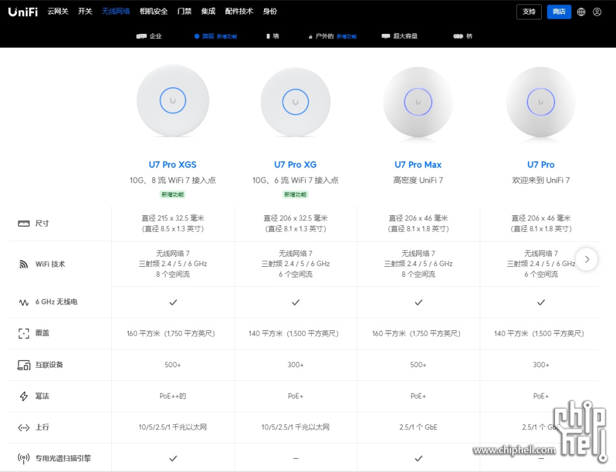Image resolution: width=616 pixels, height=472 pixels.
Task: Click 新增功能 badge under U7 Pro XGS
Action: tap(172, 195)
